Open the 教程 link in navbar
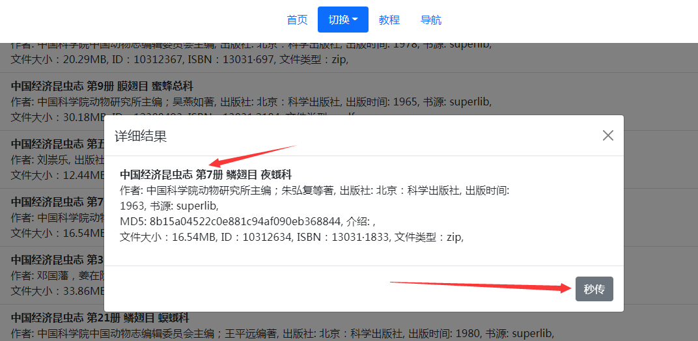The width and height of the screenshot is (698, 341). [389, 20]
